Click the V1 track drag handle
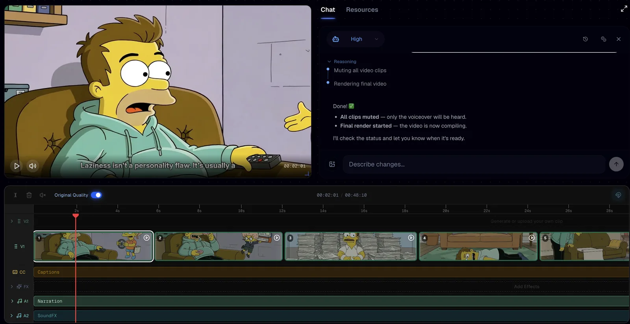This screenshot has width=630, height=324. tap(16, 247)
